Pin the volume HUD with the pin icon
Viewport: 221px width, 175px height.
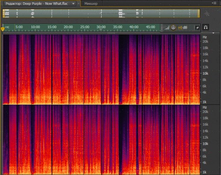pos(197,28)
